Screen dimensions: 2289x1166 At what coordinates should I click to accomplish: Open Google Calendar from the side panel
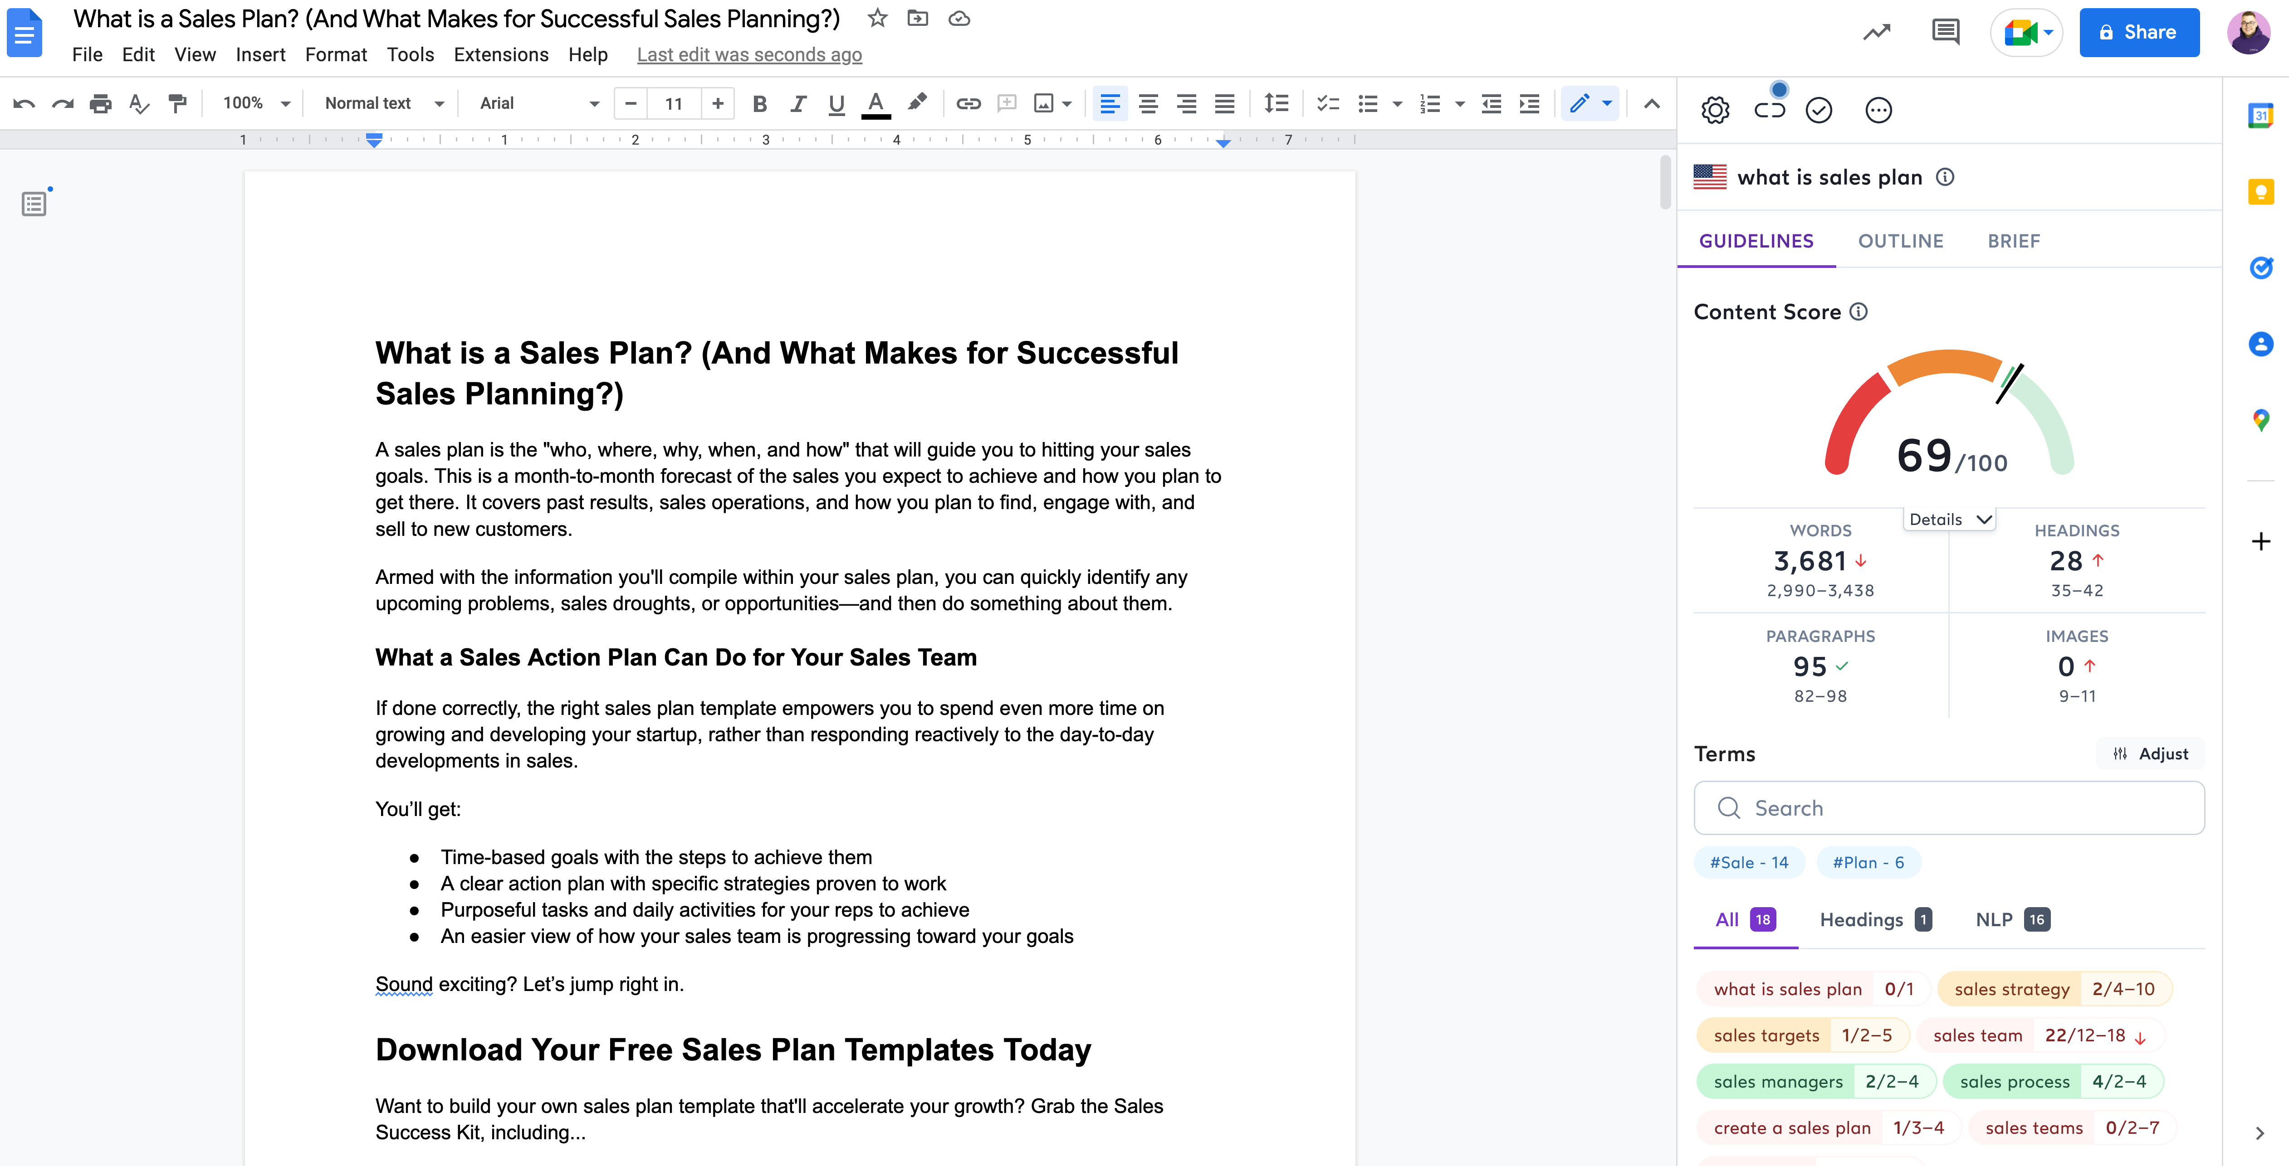pos(2262,115)
